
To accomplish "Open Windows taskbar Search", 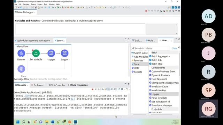I will click(x=24, y=122).
